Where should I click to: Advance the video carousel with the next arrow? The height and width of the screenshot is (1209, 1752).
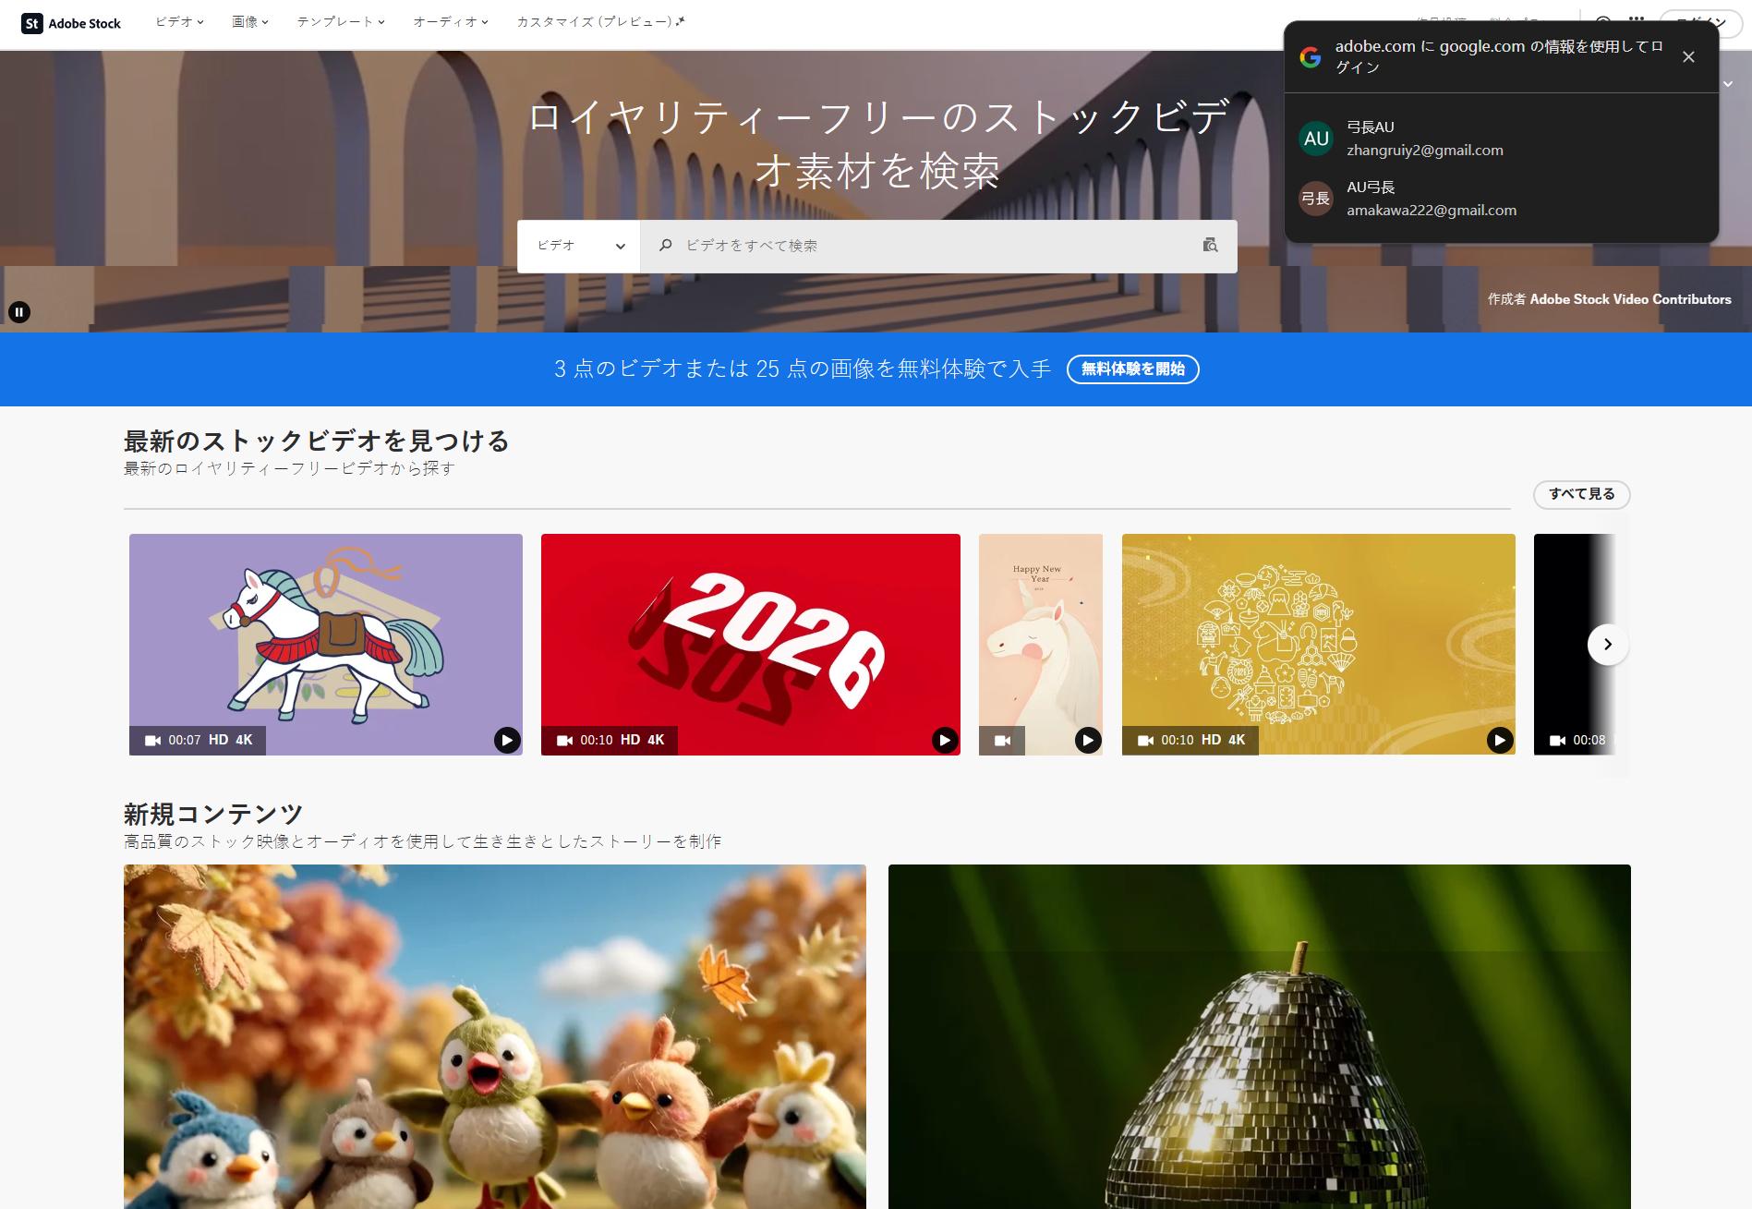[1607, 645]
